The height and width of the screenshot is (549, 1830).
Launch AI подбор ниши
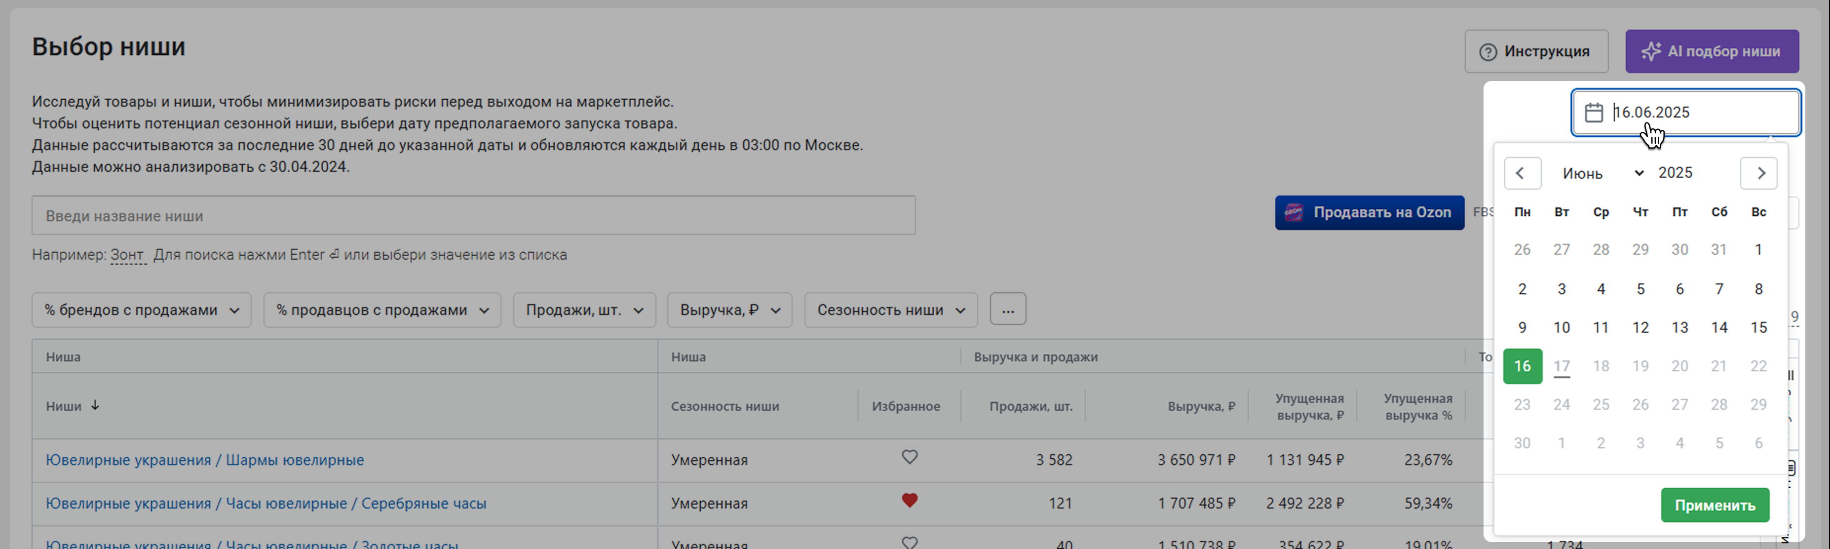[x=1712, y=51]
